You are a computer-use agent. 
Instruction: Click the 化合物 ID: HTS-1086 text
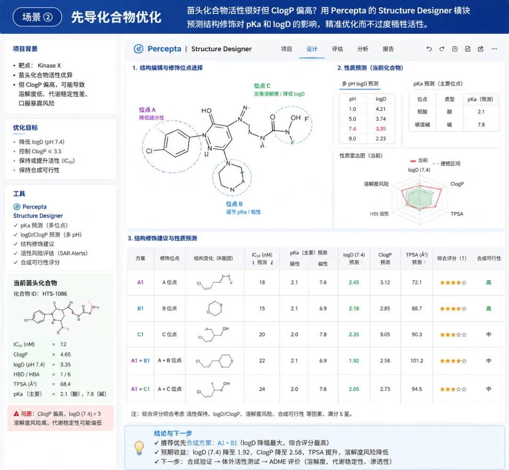pyautogui.click(x=40, y=294)
